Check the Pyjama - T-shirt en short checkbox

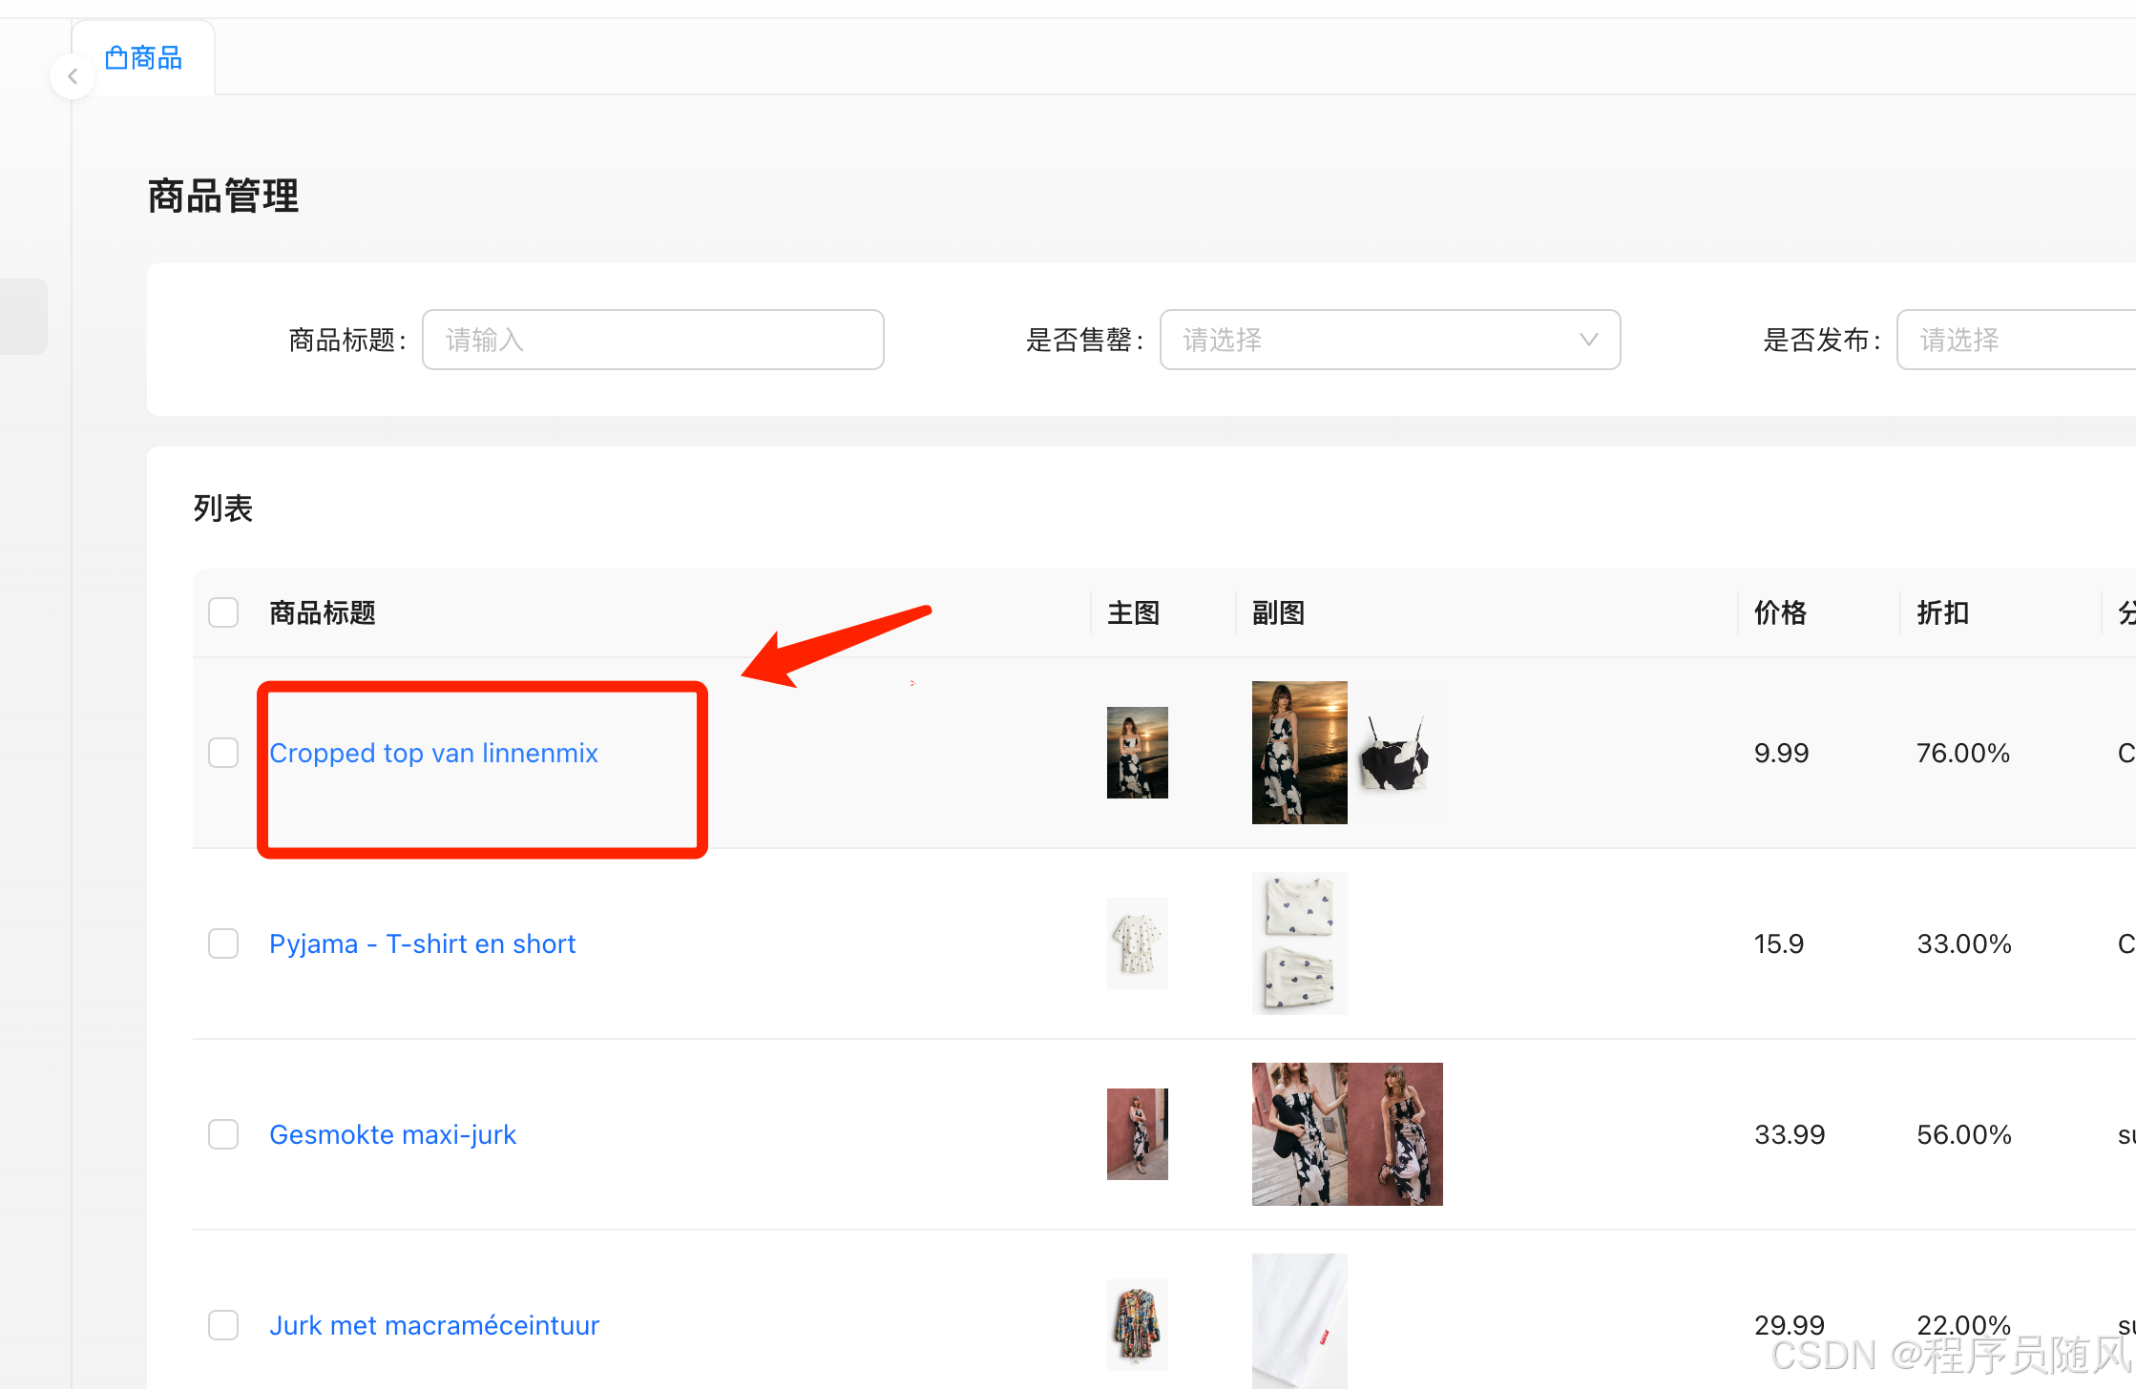click(x=222, y=943)
